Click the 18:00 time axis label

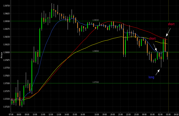(97, 114)
